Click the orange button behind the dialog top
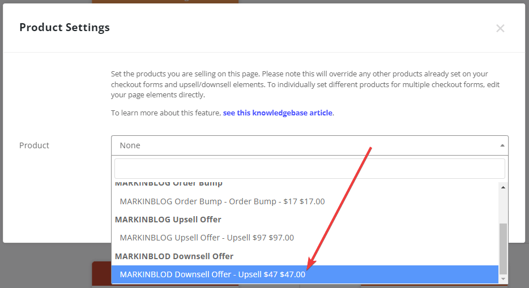The height and width of the screenshot is (288, 529). (x=164, y=2)
